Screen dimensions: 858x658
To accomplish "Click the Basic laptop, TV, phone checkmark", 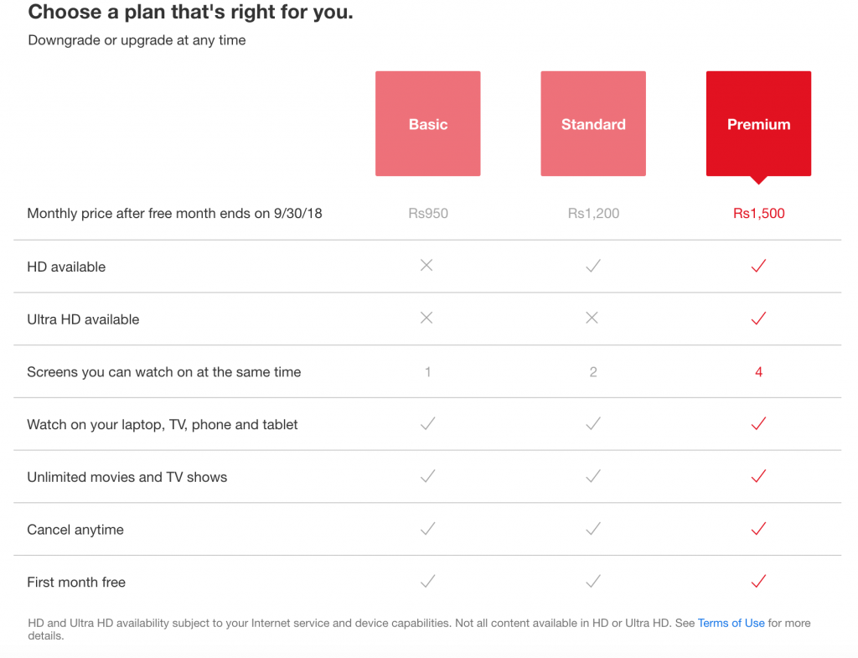I will (x=428, y=423).
